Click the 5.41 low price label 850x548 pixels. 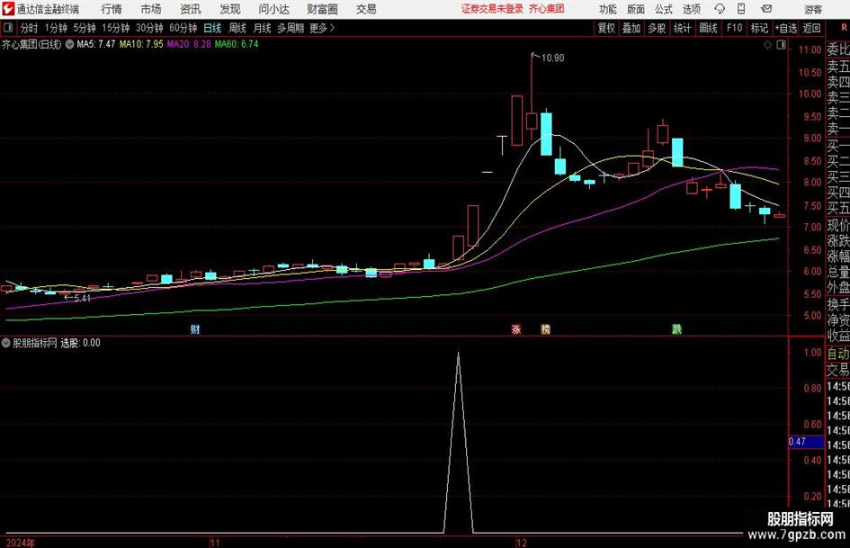coord(82,298)
